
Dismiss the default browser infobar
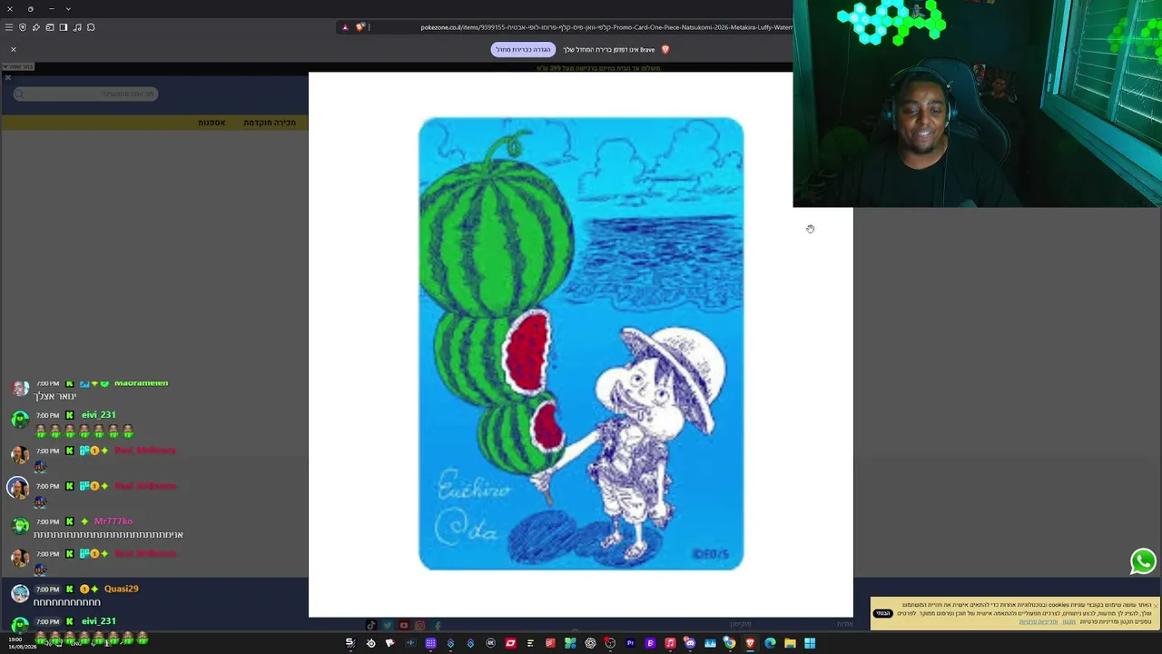[x=14, y=49]
